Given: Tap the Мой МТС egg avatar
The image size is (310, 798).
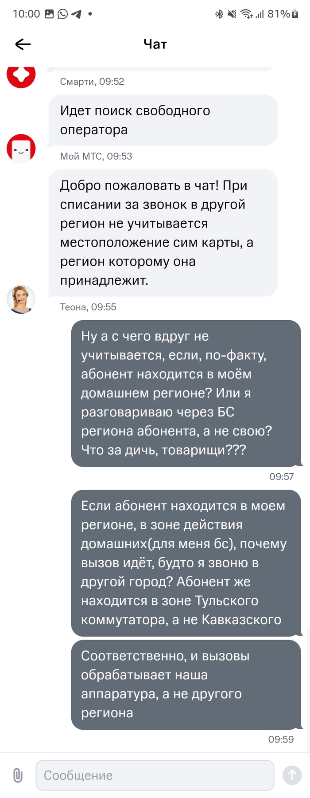Looking at the screenshot, I should [x=21, y=148].
